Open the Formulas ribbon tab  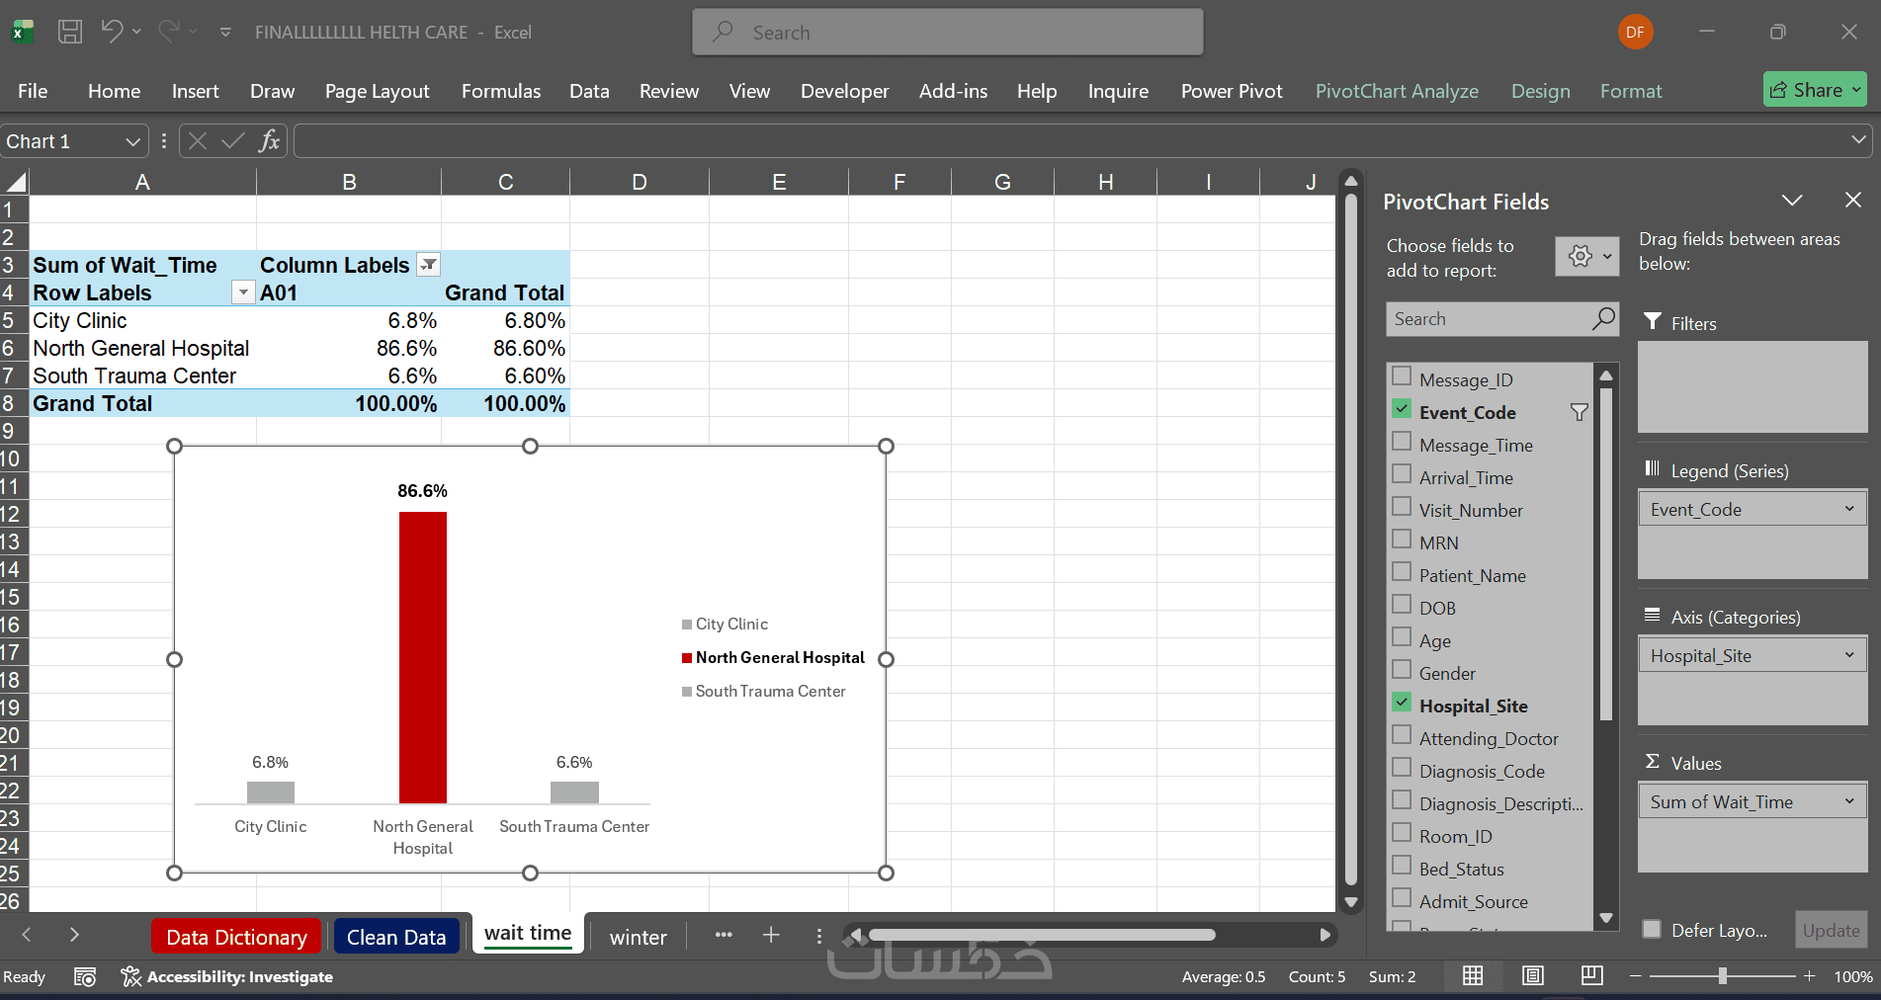click(501, 91)
